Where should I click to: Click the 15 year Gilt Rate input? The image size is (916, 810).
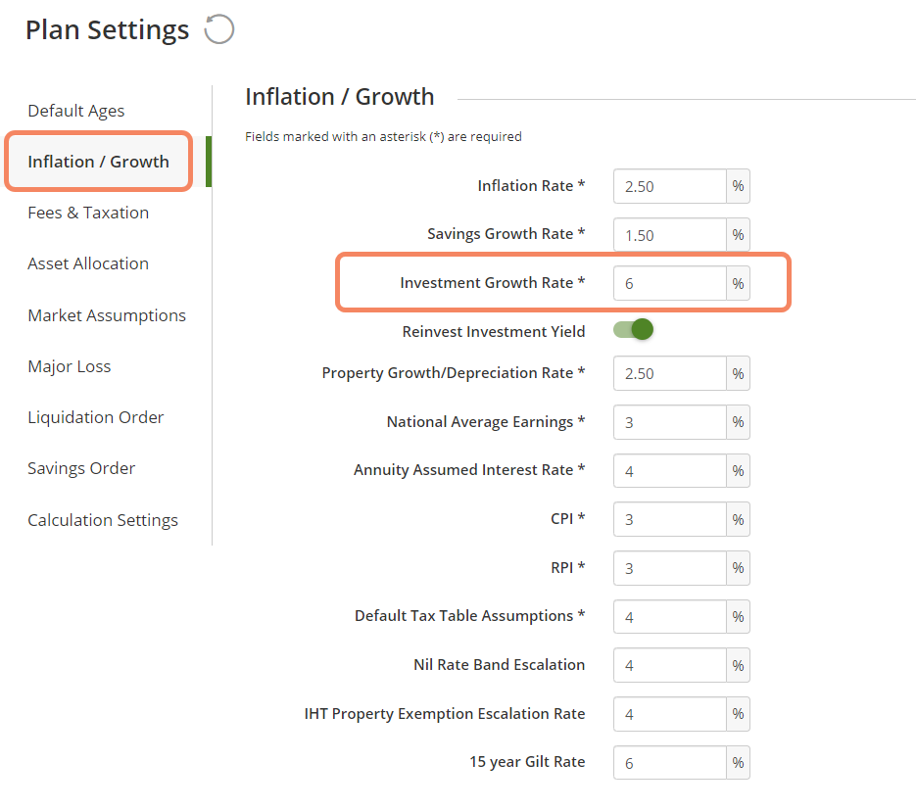tap(669, 763)
